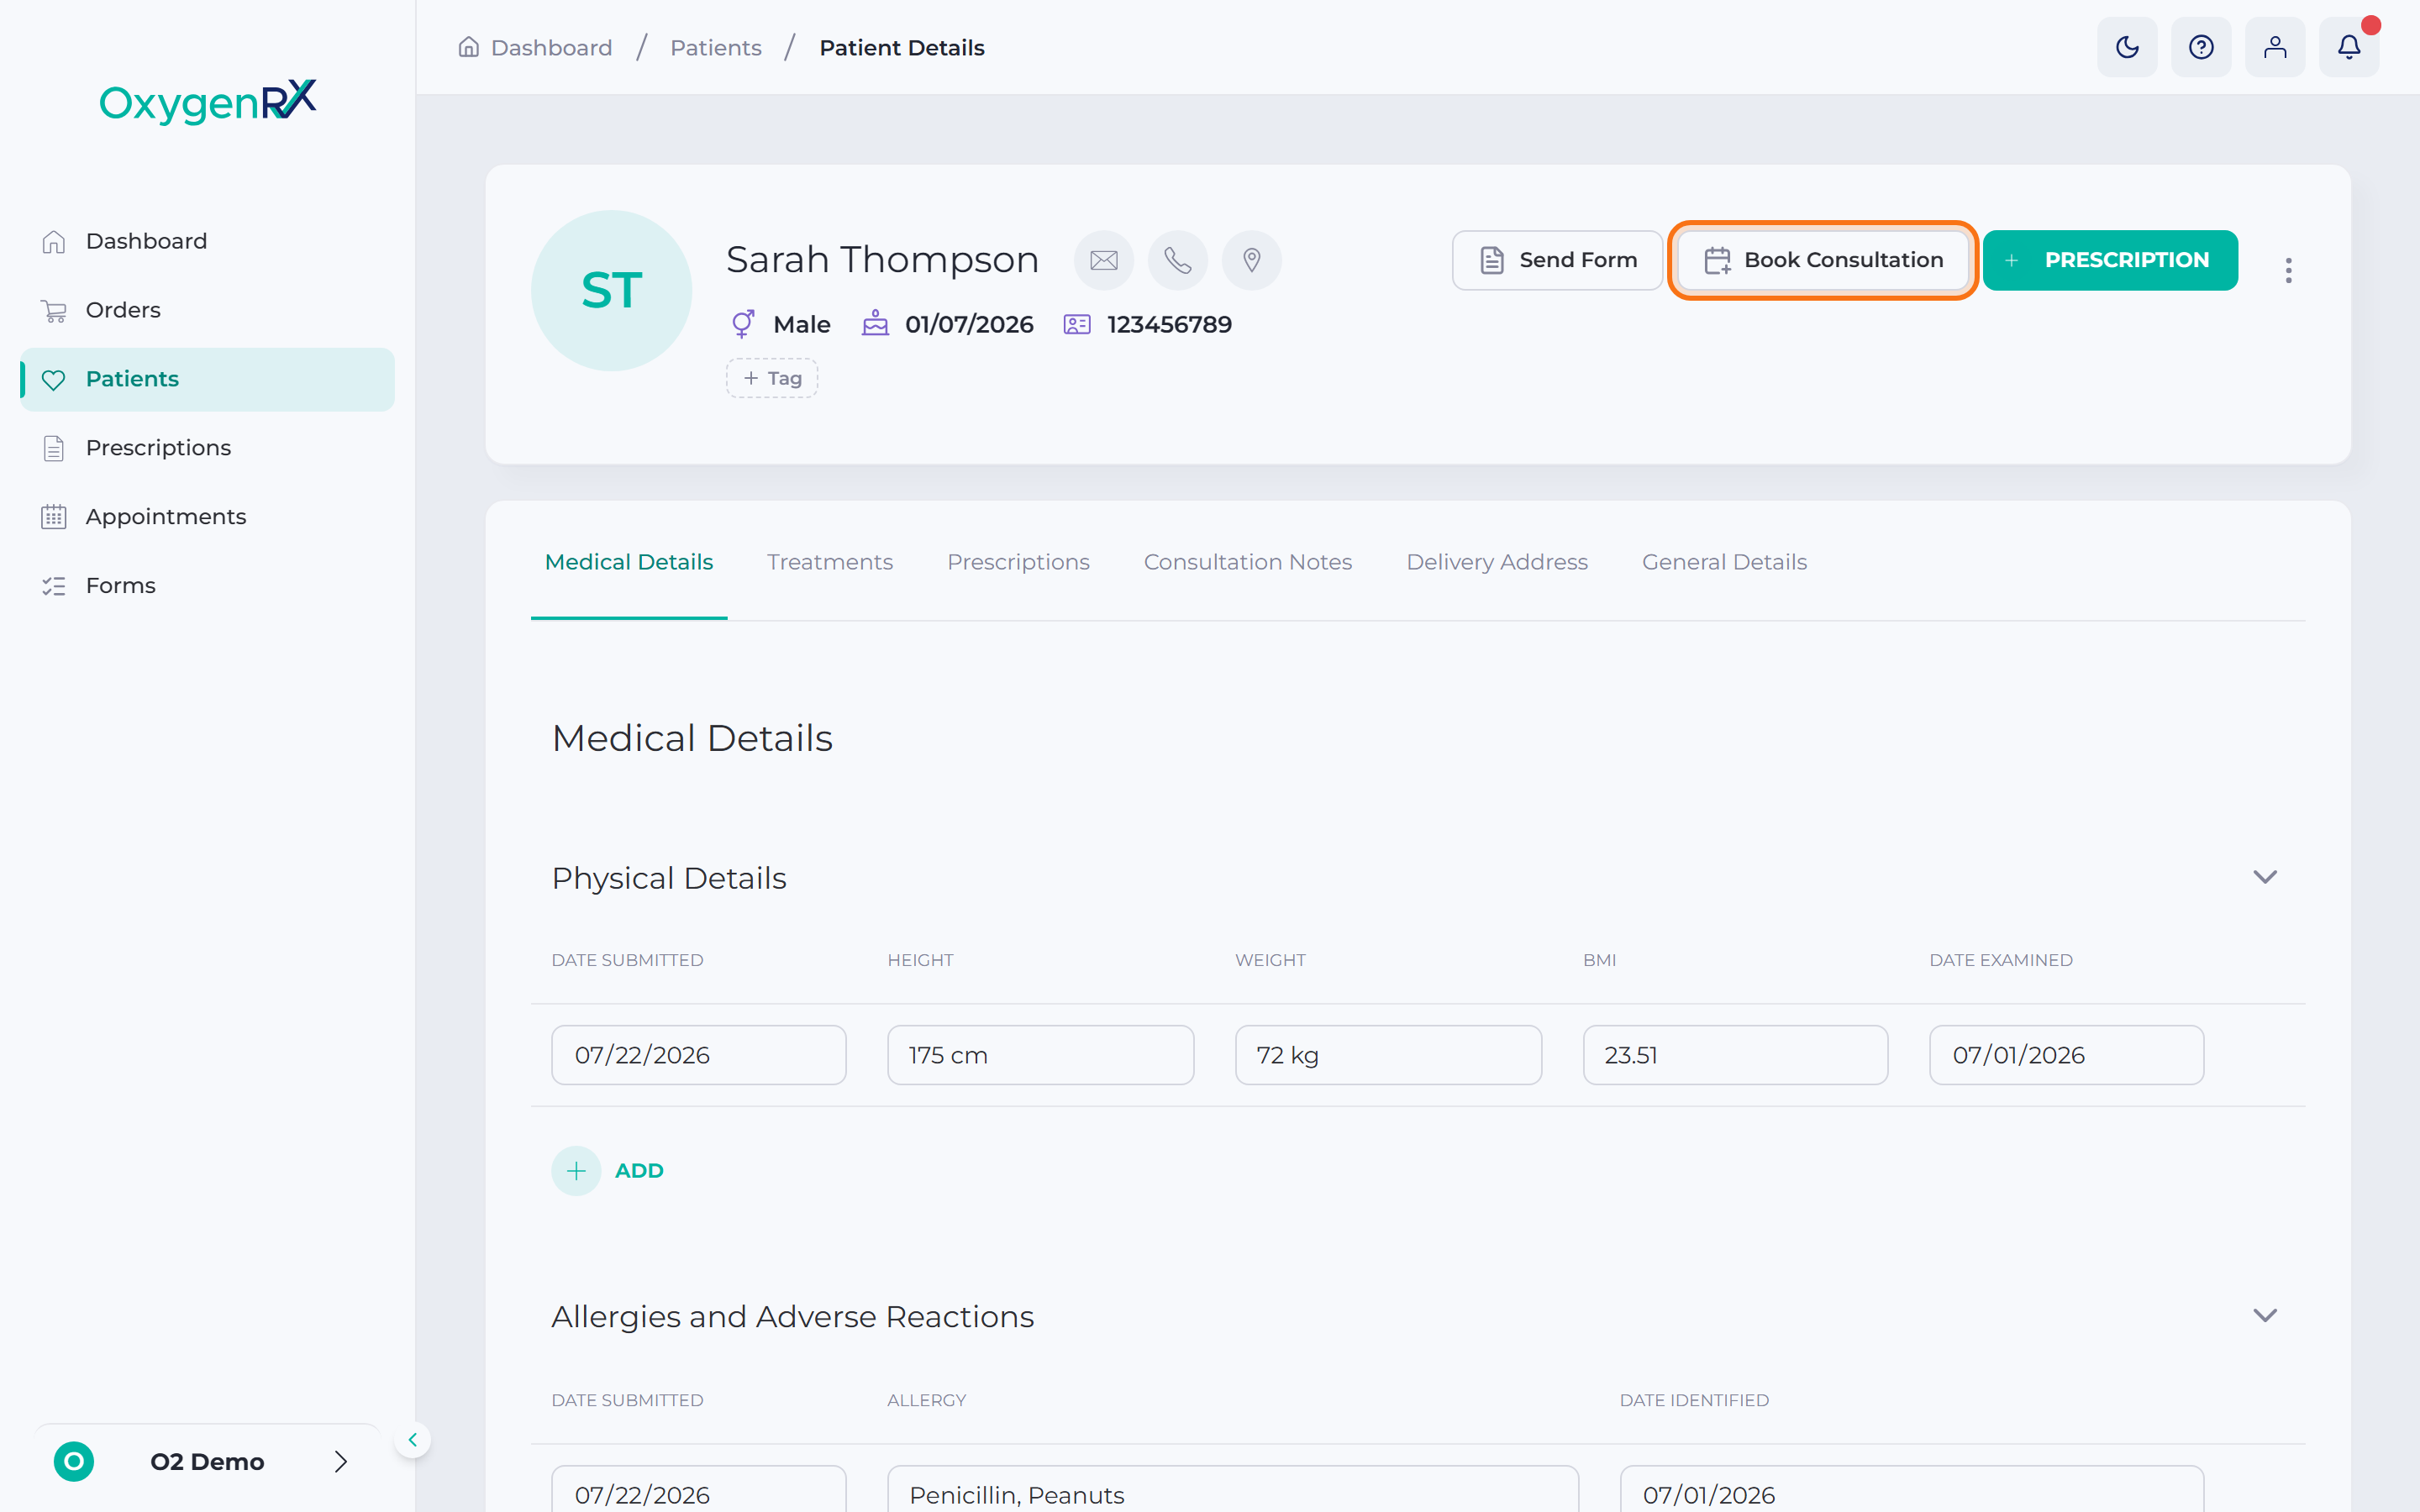This screenshot has width=2420, height=1512.
Task: Click the Dashboard breadcrumb link
Action: tap(551, 47)
